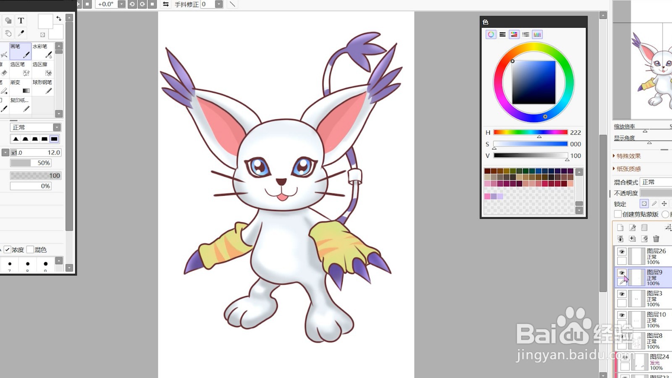Toggle the gray-scale slider panel

[x=525, y=34]
